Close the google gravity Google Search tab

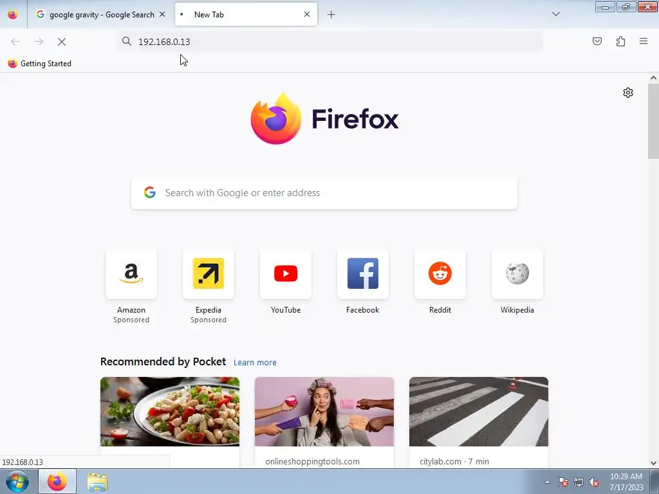point(162,14)
